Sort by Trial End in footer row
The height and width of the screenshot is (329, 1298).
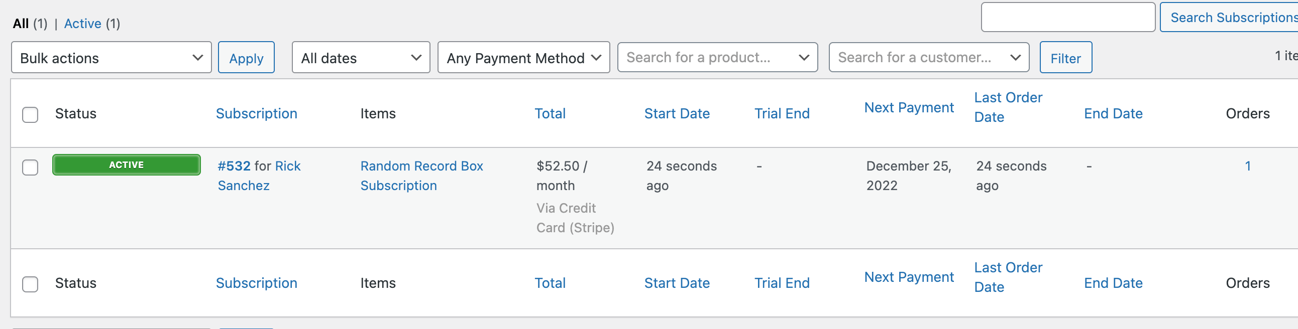pos(782,283)
